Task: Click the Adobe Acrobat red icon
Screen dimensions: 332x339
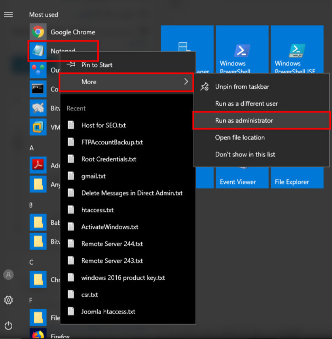Action: pos(38,165)
